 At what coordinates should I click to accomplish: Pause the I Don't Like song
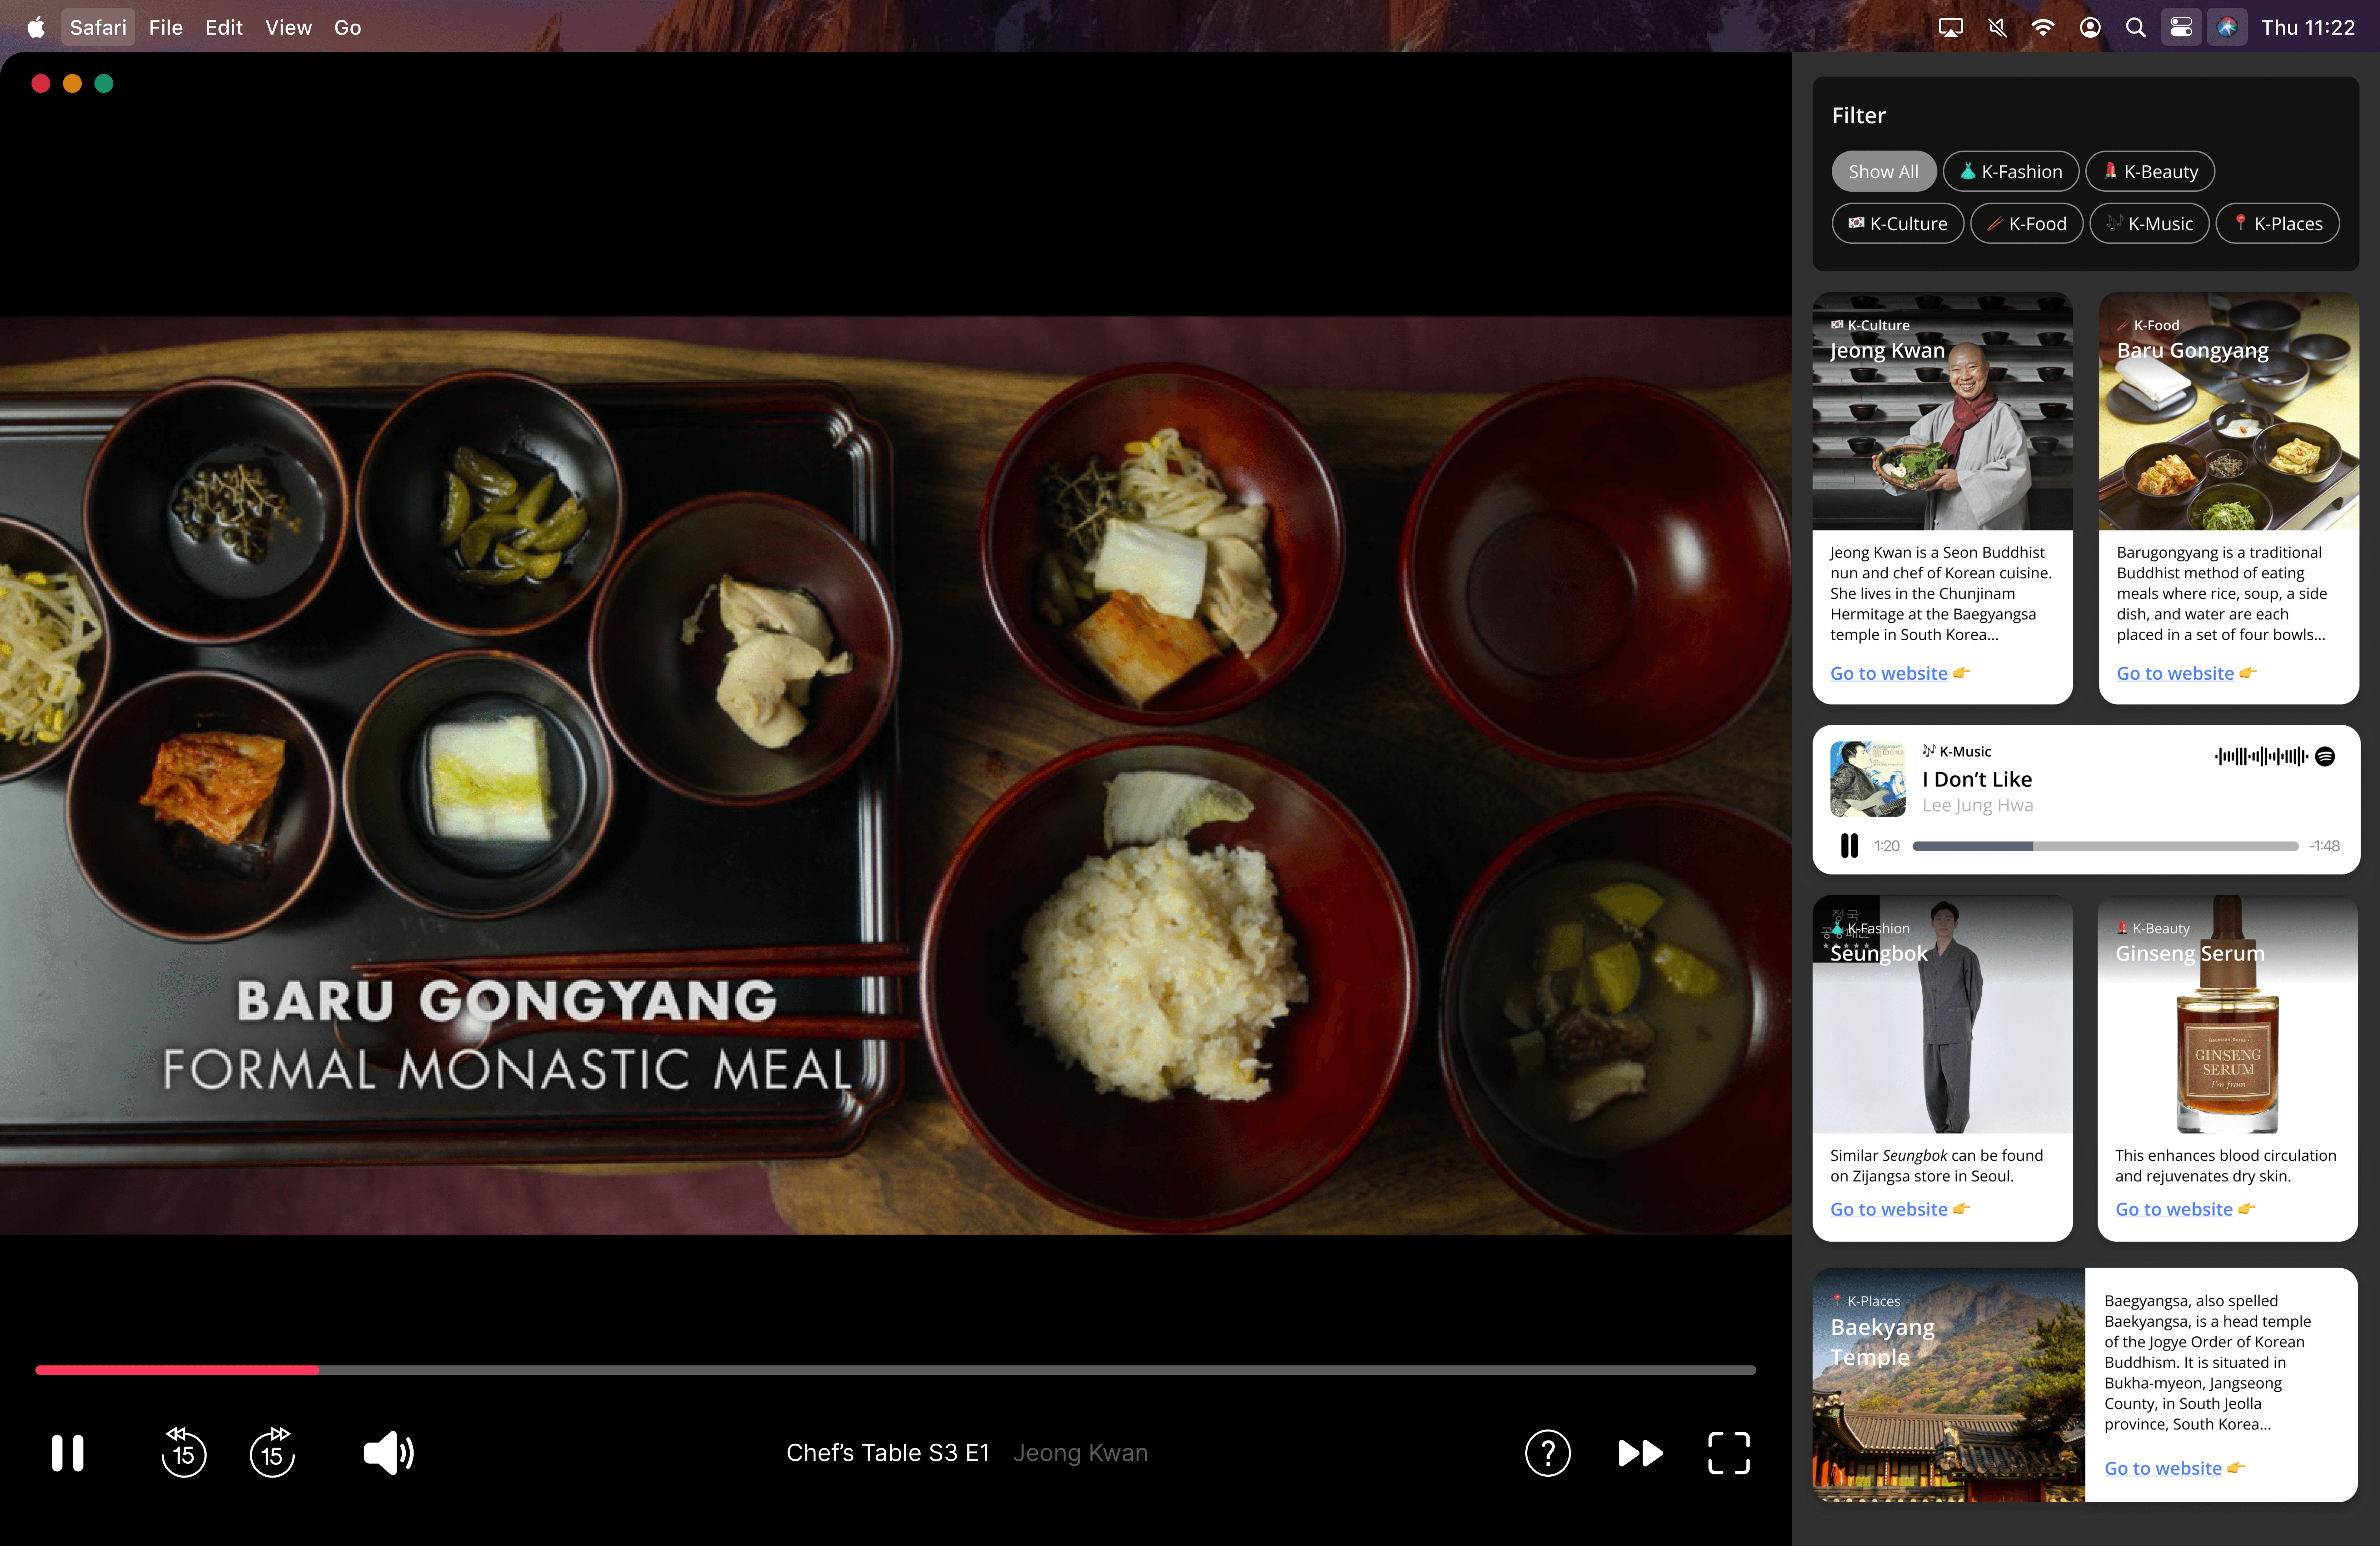click(1849, 846)
